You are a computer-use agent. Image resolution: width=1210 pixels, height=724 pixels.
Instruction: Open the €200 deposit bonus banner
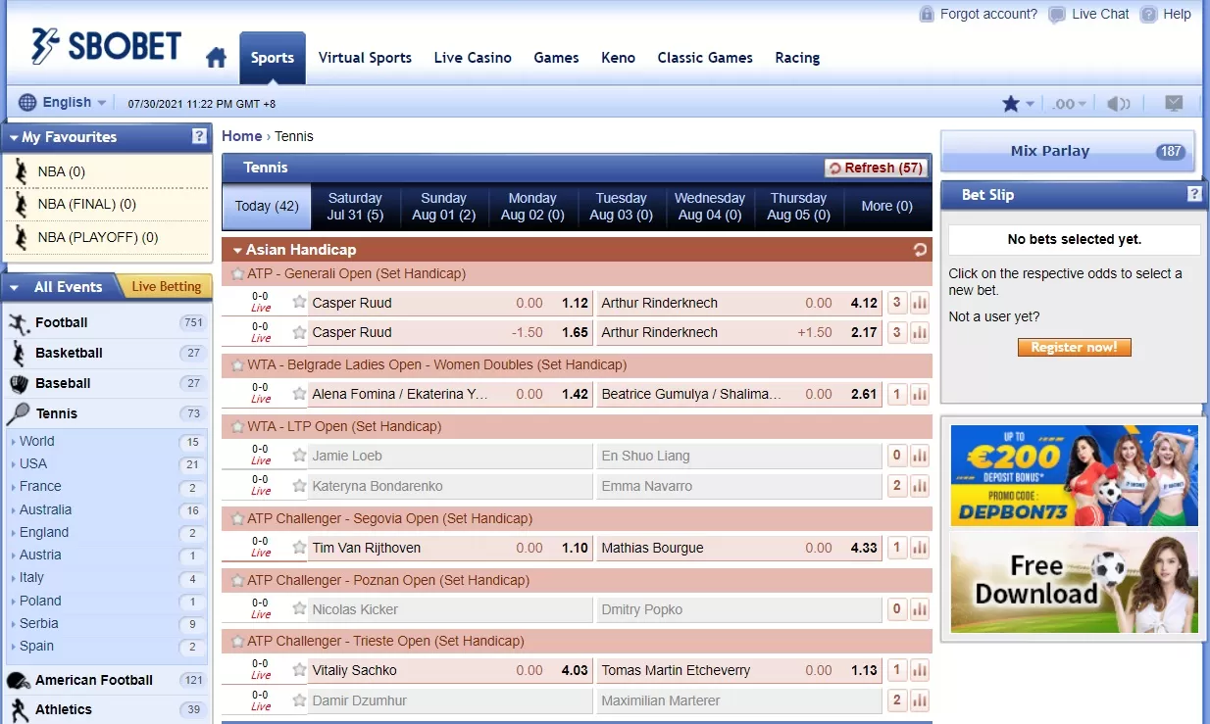click(1074, 475)
